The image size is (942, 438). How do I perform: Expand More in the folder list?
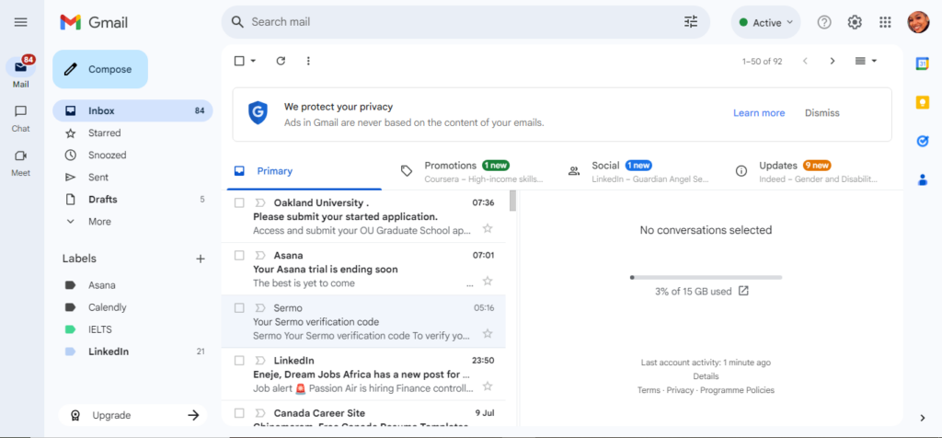[x=99, y=222]
